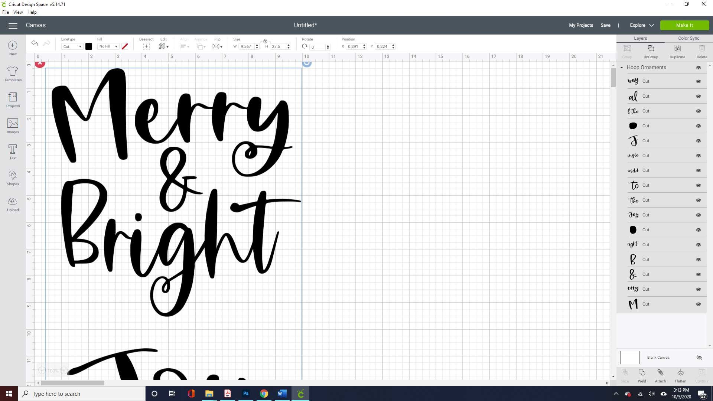Toggle visibility of the 'al' layer
This screenshot has width=713, height=401.
(699, 96)
